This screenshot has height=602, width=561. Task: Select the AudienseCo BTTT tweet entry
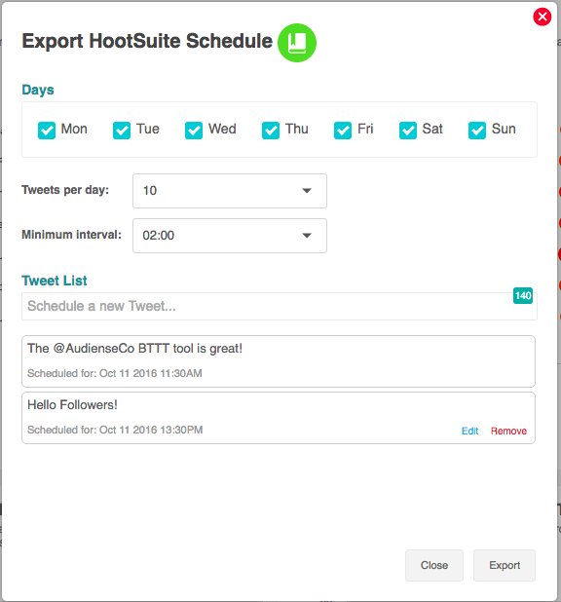[279, 361]
